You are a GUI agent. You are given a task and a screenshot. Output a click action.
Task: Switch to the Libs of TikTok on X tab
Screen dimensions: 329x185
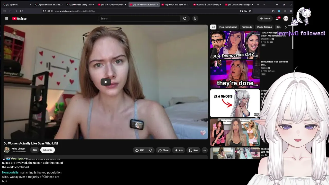click(x=49, y=5)
